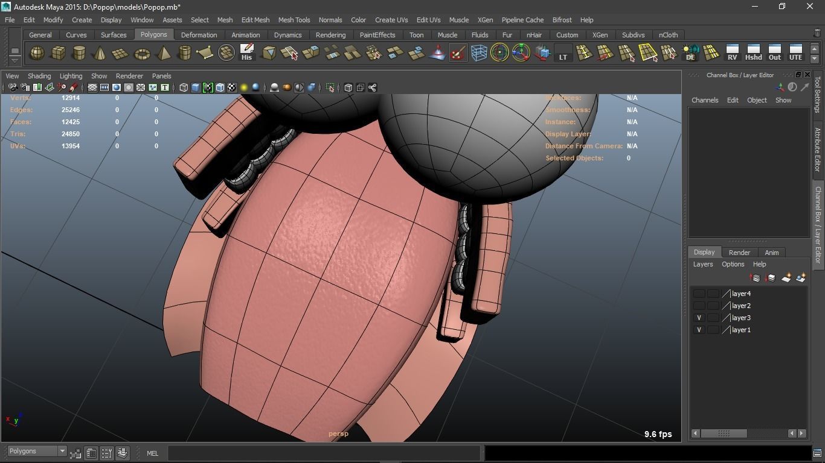Click the layer editor horizontal scrollbar thumb

point(724,433)
